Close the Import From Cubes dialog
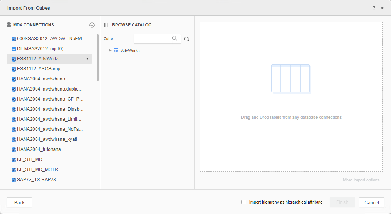This screenshot has width=391, height=214. tap(382, 8)
